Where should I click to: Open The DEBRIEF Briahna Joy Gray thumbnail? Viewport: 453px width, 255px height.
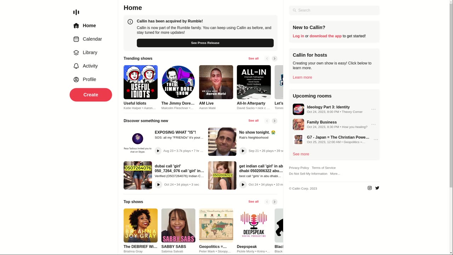point(141,226)
